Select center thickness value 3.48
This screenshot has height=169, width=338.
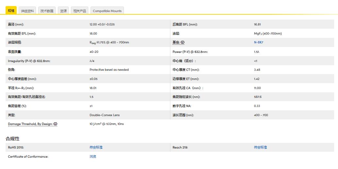257,70
